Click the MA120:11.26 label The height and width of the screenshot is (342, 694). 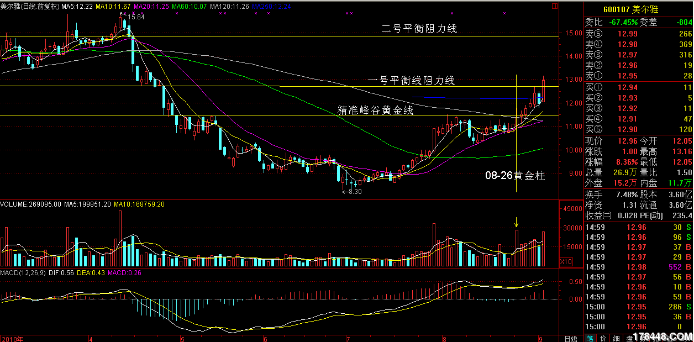[229, 6]
